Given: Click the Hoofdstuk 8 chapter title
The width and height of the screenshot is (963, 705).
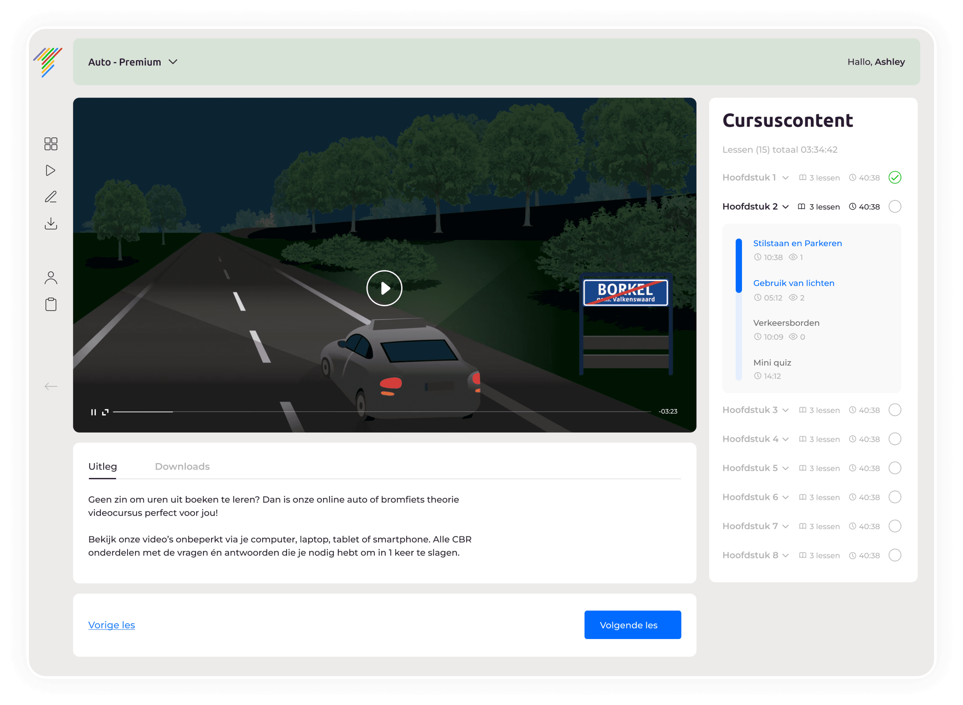Looking at the screenshot, I should tap(750, 555).
